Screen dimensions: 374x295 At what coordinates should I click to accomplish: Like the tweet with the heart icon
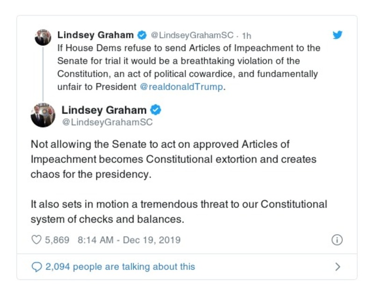(x=36, y=240)
